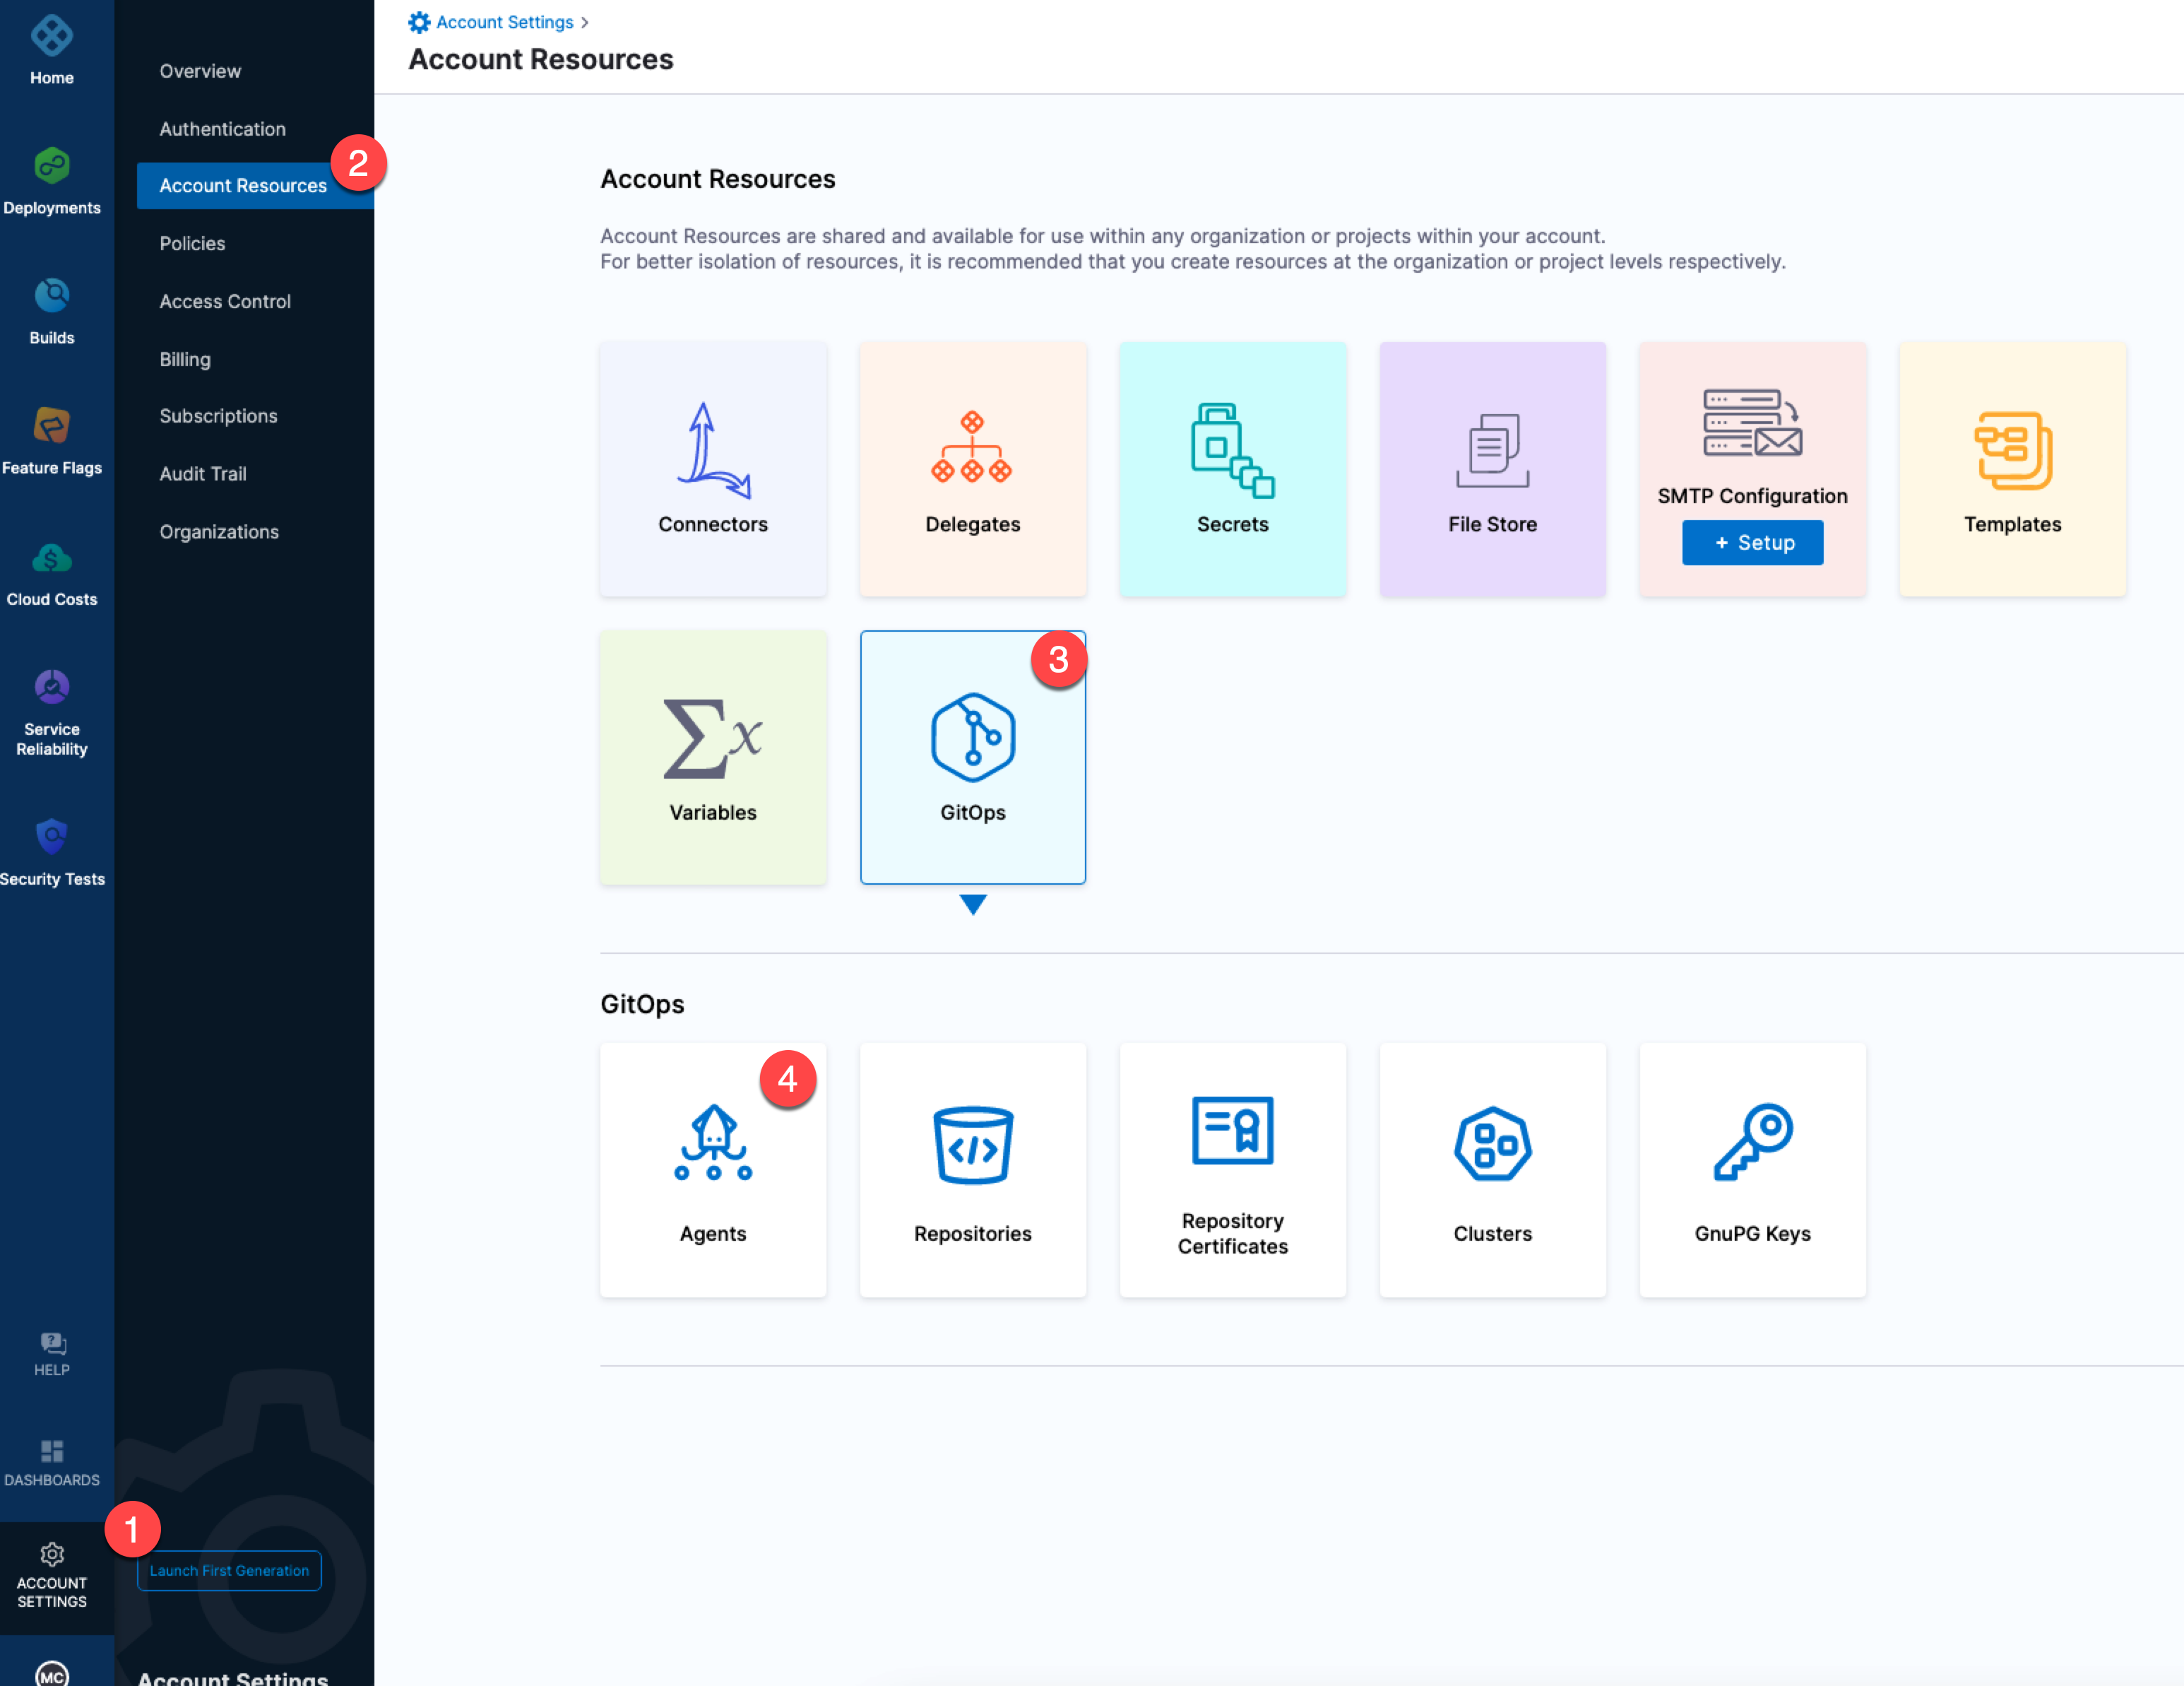This screenshot has height=1686, width=2184.
Task: Open GnuPG Keys card
Action: [1752, 1169]
